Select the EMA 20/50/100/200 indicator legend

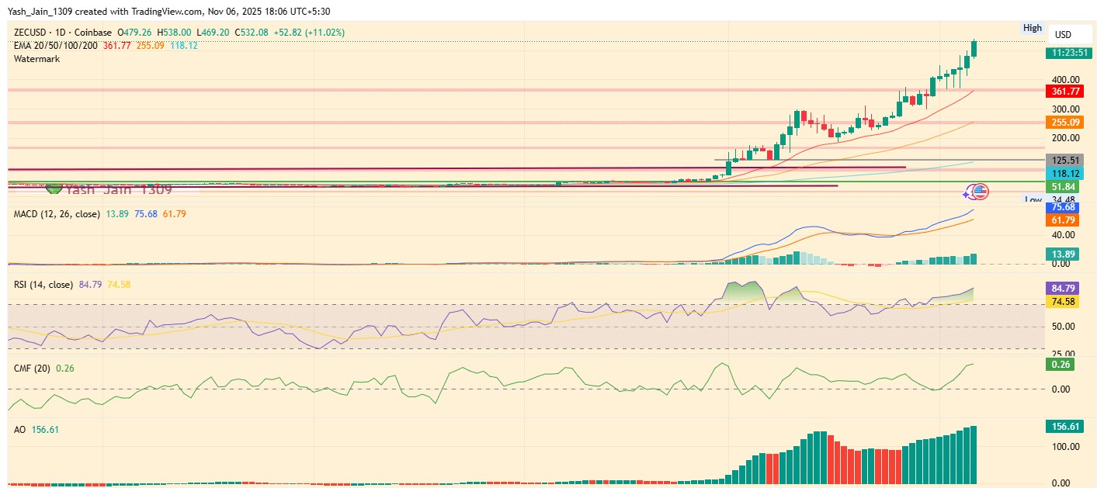pyautogui.click(x=55, y=46)
